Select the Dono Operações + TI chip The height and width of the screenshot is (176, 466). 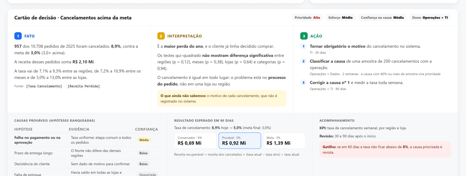[x=430, y=18]
